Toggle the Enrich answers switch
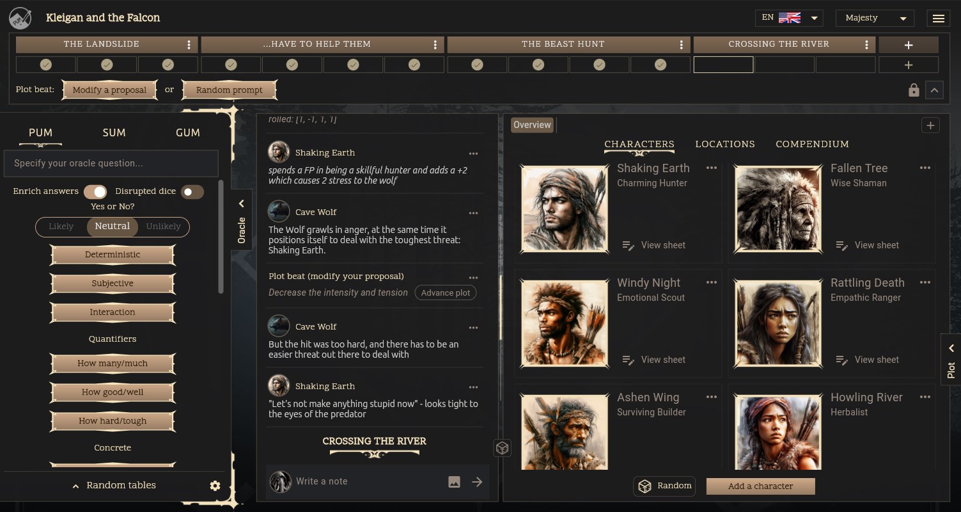Viewport: 961px width, 512px height. pos(97,191)
